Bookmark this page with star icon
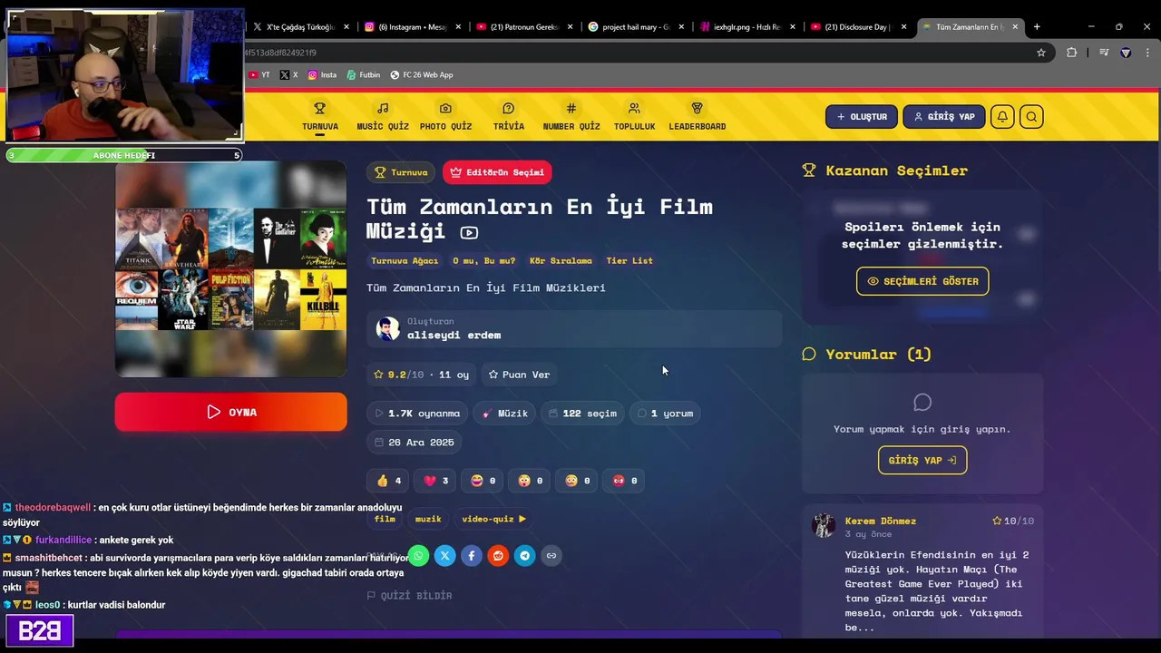 click(x=1041, y=53)
